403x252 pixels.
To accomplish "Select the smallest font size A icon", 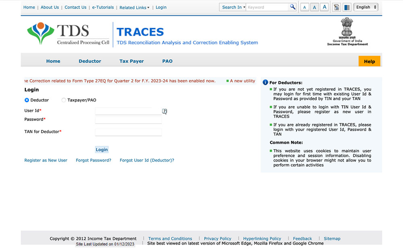I will [x=304, y=7].
